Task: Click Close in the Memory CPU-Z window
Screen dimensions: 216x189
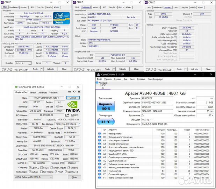Action: click(x=208, y=69)
